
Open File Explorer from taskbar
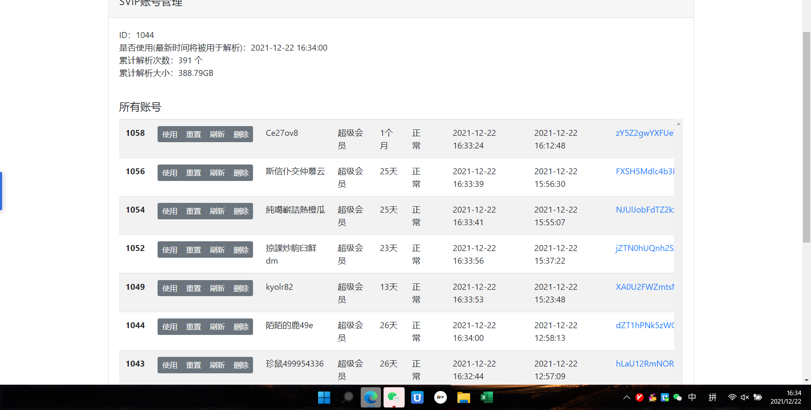pyautogui.click(x=463, y=397)
